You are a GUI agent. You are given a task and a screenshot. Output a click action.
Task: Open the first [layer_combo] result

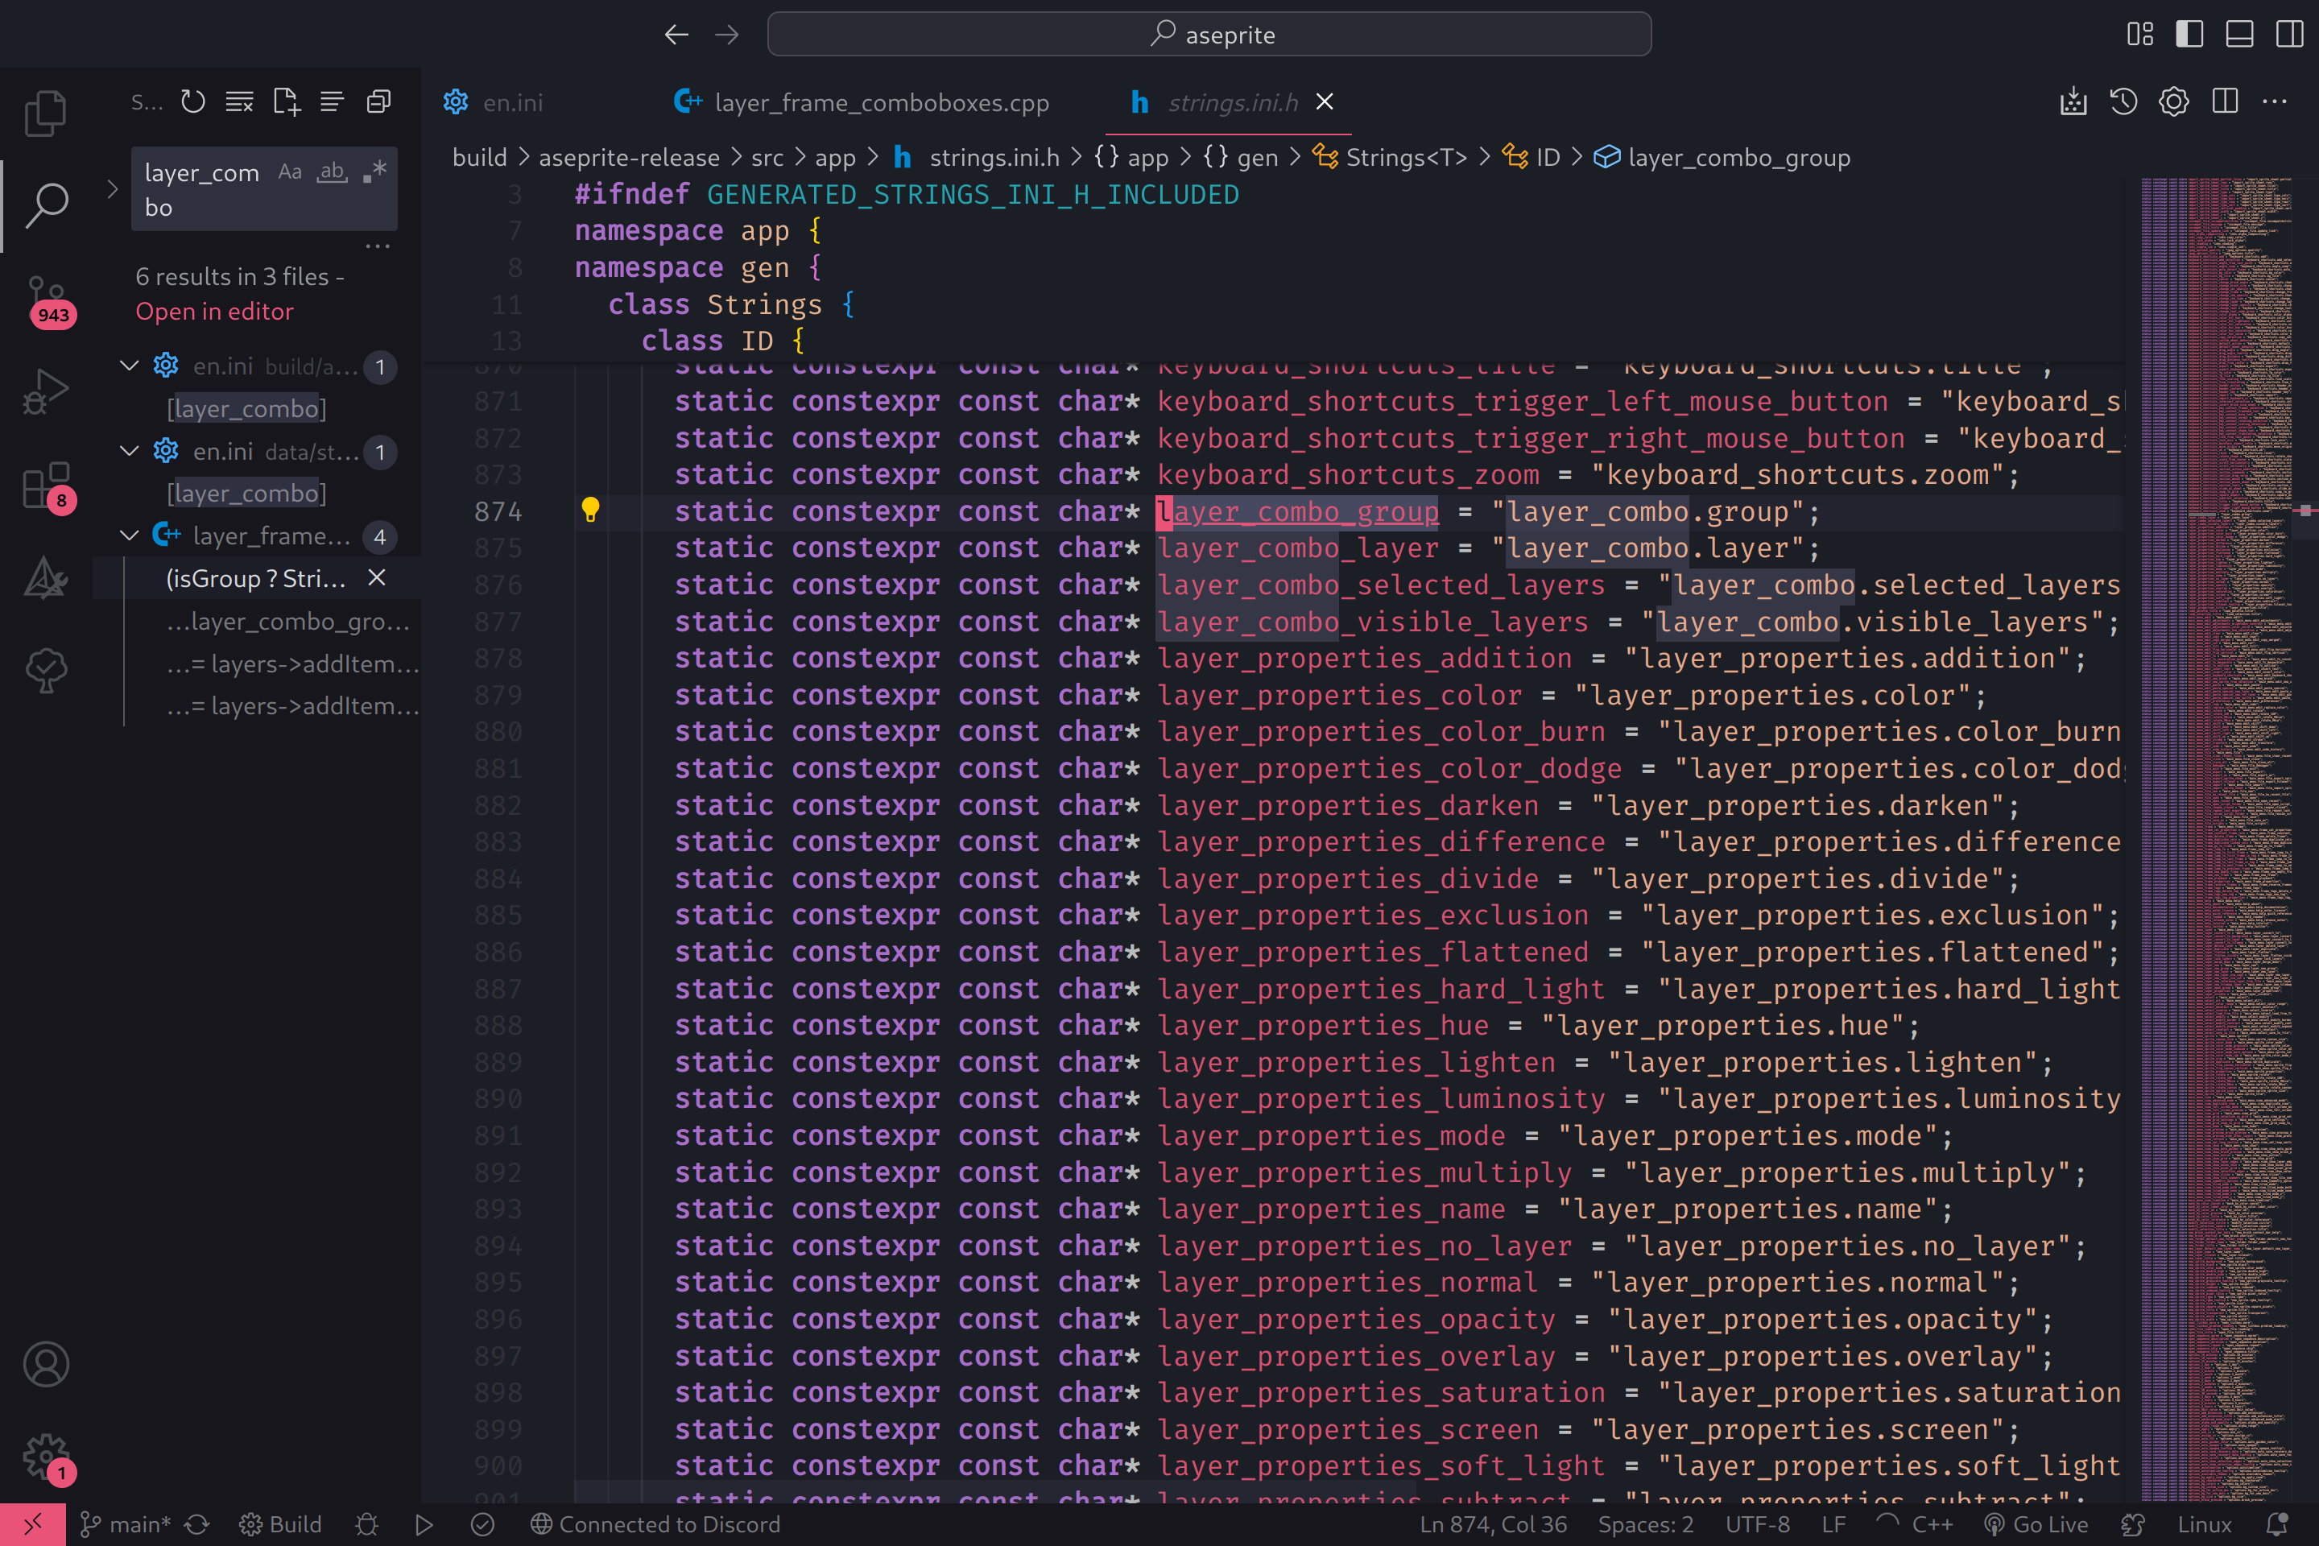pyautogui.click(x=246, y=408)
